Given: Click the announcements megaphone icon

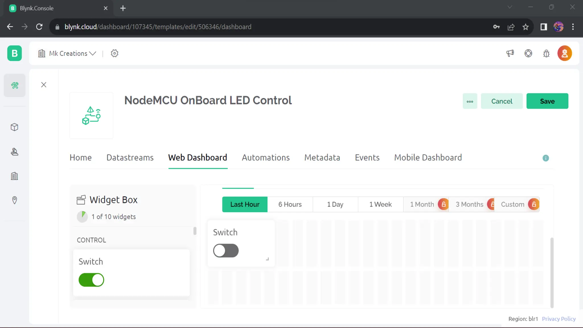Looking at the screenshot, I should point(510,53).
